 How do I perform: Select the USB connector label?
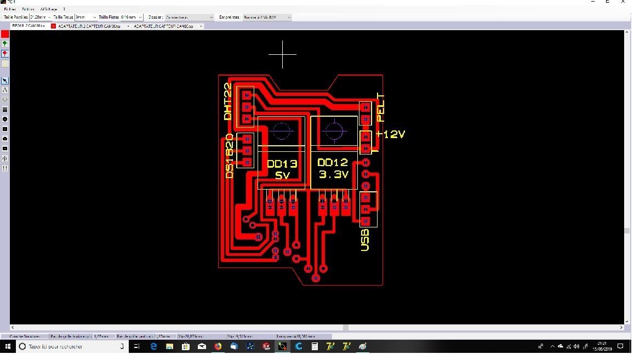[x=365, y=240]
